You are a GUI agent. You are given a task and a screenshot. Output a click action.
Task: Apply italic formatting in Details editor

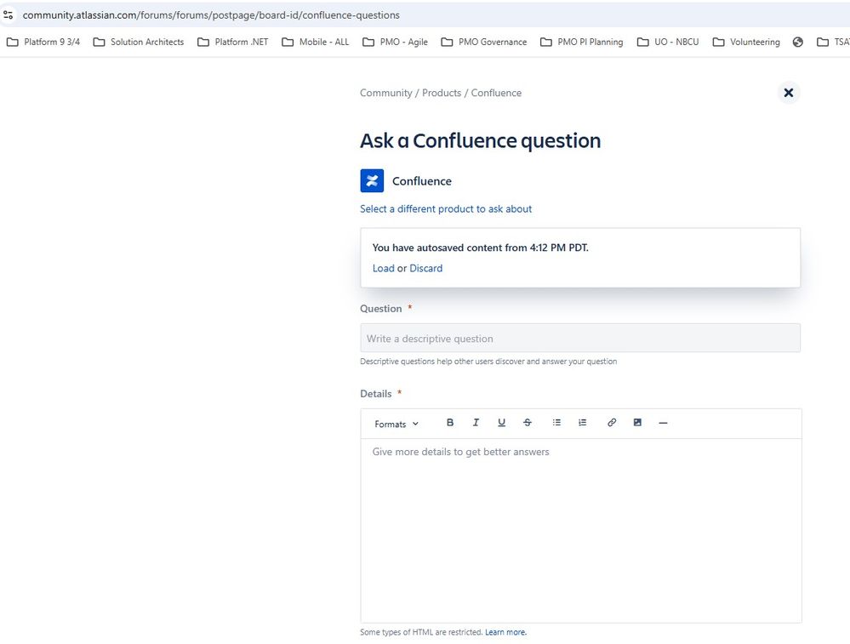pos(476,423)
